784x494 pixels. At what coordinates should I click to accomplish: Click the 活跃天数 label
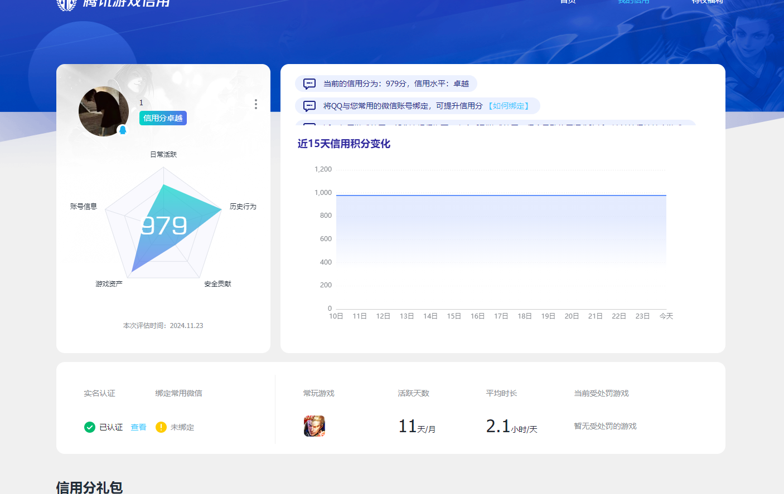tap(413, 393)
